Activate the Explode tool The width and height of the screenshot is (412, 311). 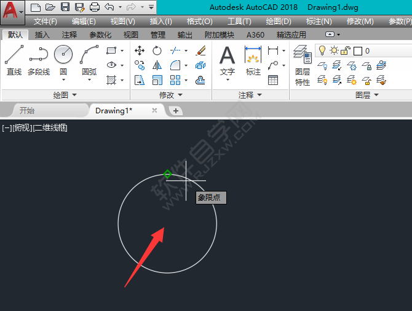tap(200, 65)
